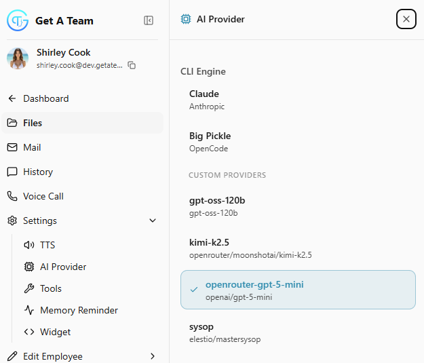Expand the Edit Employee submenu

153,356
